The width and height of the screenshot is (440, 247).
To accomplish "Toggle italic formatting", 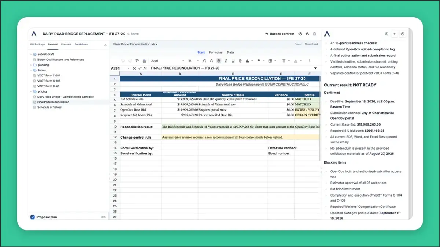I will click(226, 61).
